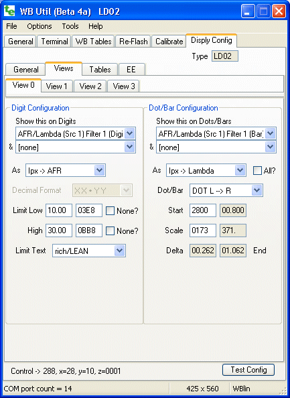Enable the High limit None? checkbox
The image size is (290, 398).
pyautogui.click(x=110, y=230)
